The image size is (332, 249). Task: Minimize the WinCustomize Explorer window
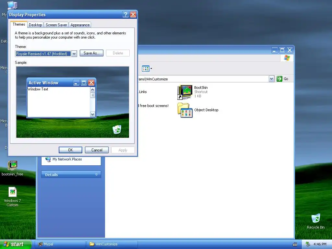click(x=275, y=50)
